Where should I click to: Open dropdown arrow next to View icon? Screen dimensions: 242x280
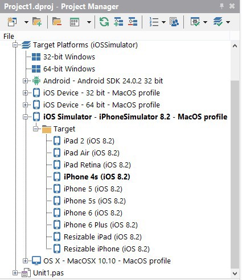tap(89, 22)
